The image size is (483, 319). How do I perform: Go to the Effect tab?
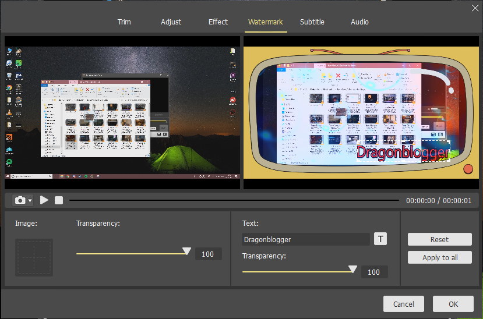[218, 22]
